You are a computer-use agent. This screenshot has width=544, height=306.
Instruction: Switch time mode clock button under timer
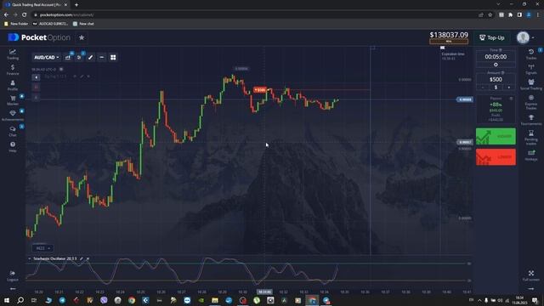[x=496, y=65]
